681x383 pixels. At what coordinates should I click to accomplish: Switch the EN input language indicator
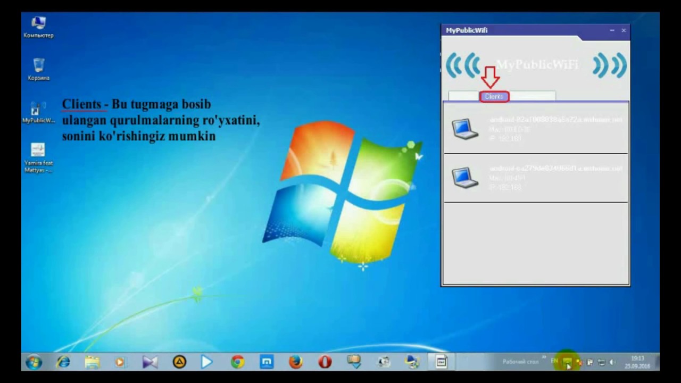pos(554,361)
